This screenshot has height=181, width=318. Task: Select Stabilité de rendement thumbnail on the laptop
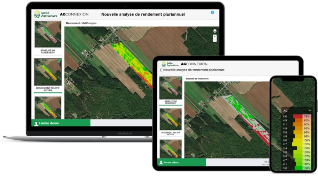(x=48, y=34)
